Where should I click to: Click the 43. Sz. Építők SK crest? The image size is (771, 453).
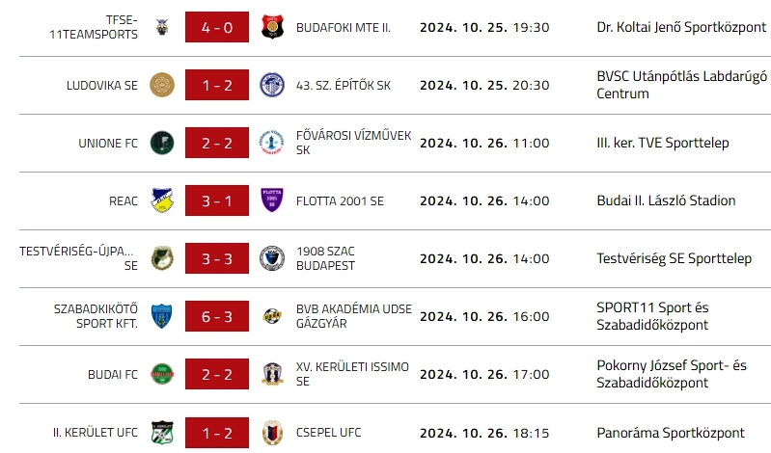[x=272, y=85]
